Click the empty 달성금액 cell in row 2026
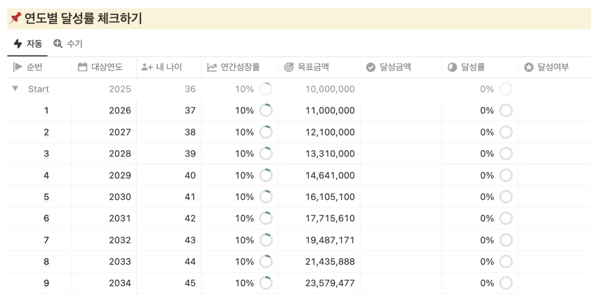 click(x=401, y=111)
